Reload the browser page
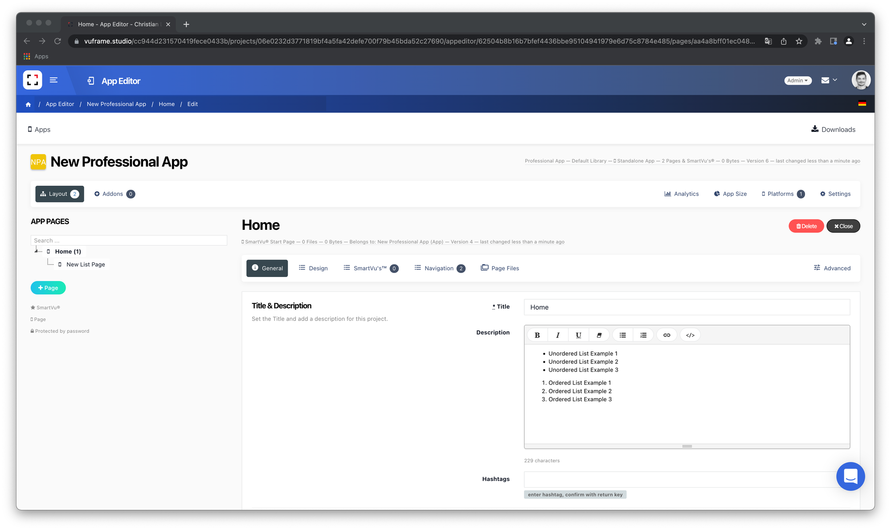This screenshot has width=891, height=530. [x=57, y=41]
